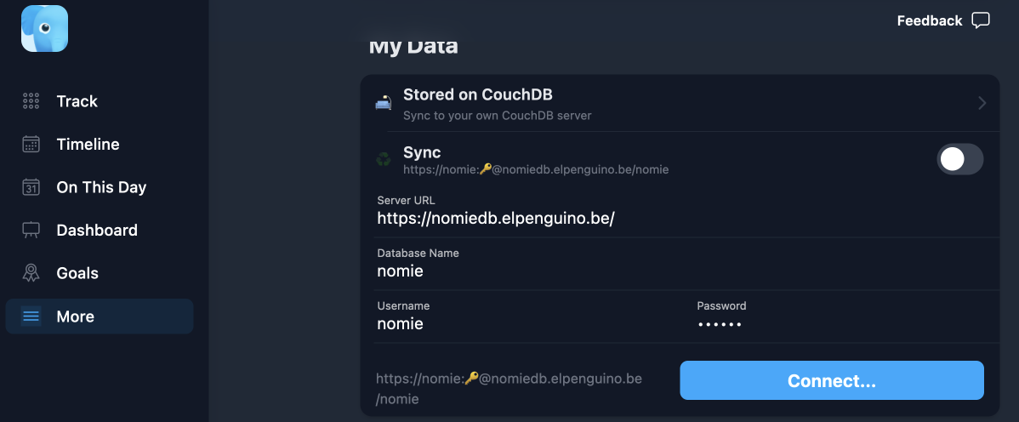Open the Timeline menu item
1019x422 pixels.
click(x=88, y=145)
